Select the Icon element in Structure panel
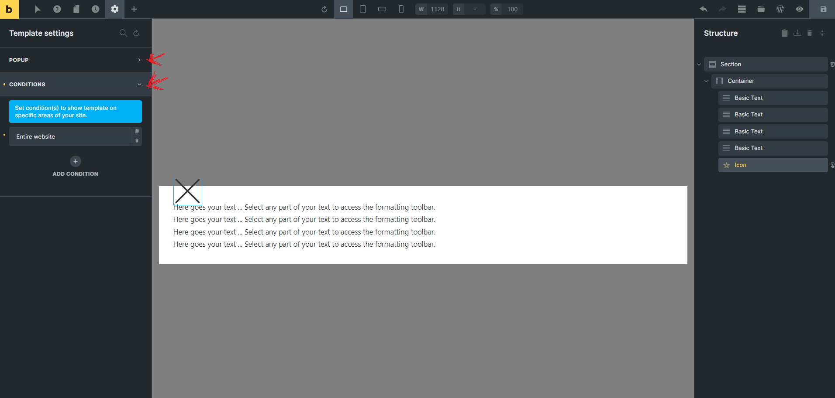This screenshot has height=398, width=835. 772,165
